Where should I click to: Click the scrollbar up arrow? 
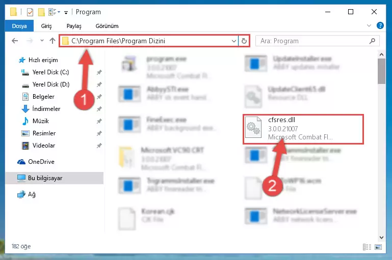coord(381,54)
